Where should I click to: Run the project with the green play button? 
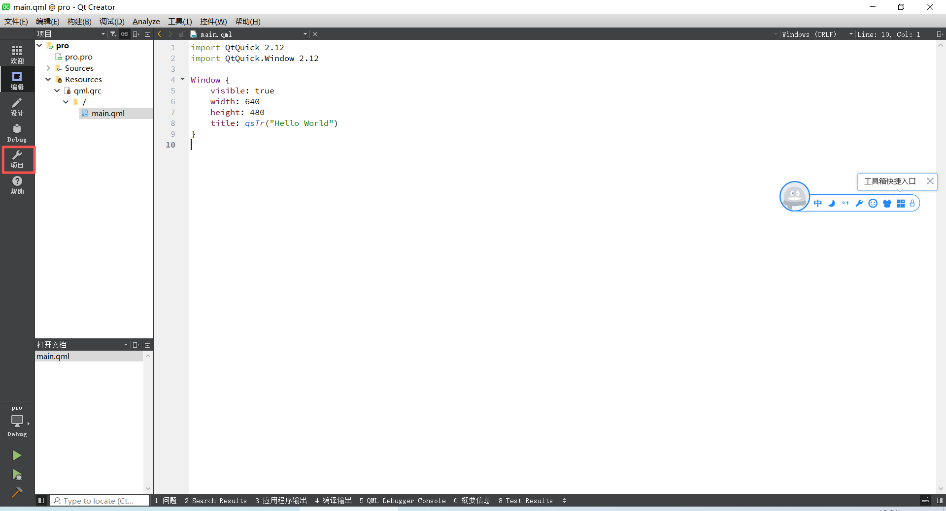coord(17,455)
